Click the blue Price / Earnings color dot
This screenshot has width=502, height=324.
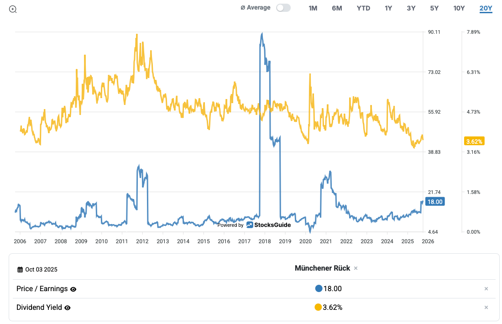(319, 288)
